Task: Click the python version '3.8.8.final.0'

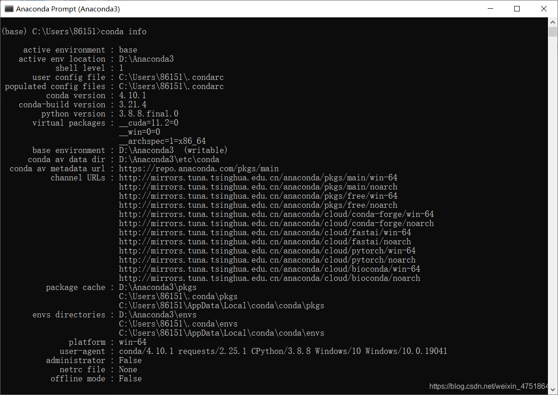Action: [x=149, y=114]
